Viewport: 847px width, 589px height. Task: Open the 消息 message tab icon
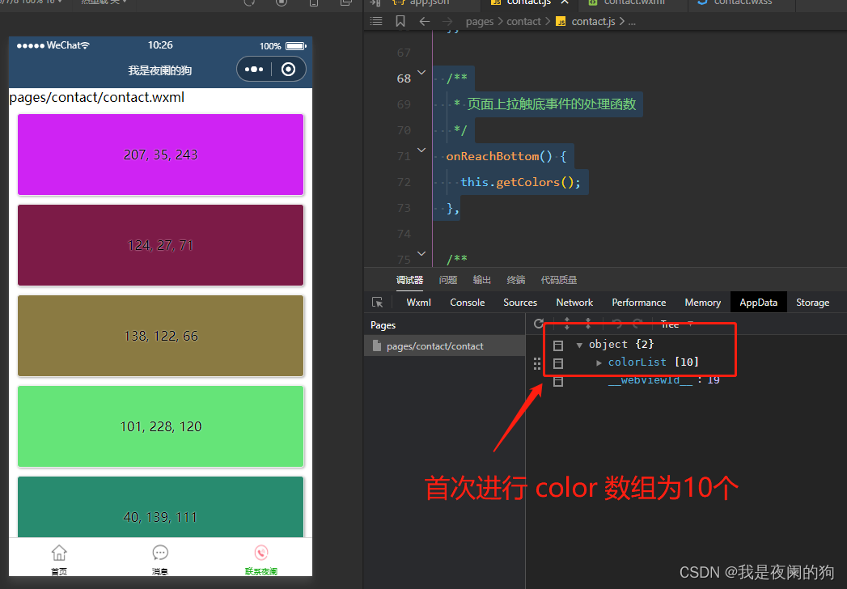pos(160,553)
